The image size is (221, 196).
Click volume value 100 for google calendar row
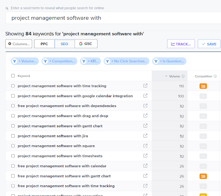(181, 96)
